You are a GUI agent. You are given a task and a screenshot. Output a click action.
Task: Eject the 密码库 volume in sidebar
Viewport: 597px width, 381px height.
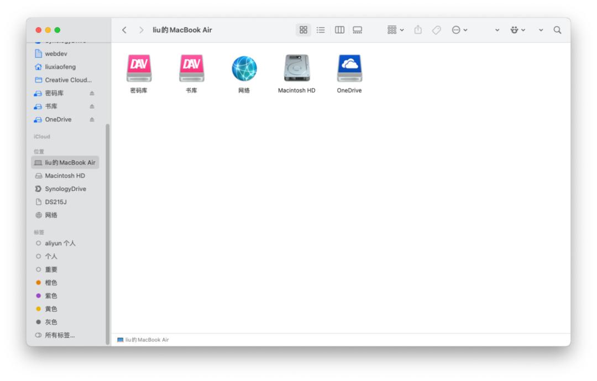coord(92,93)
